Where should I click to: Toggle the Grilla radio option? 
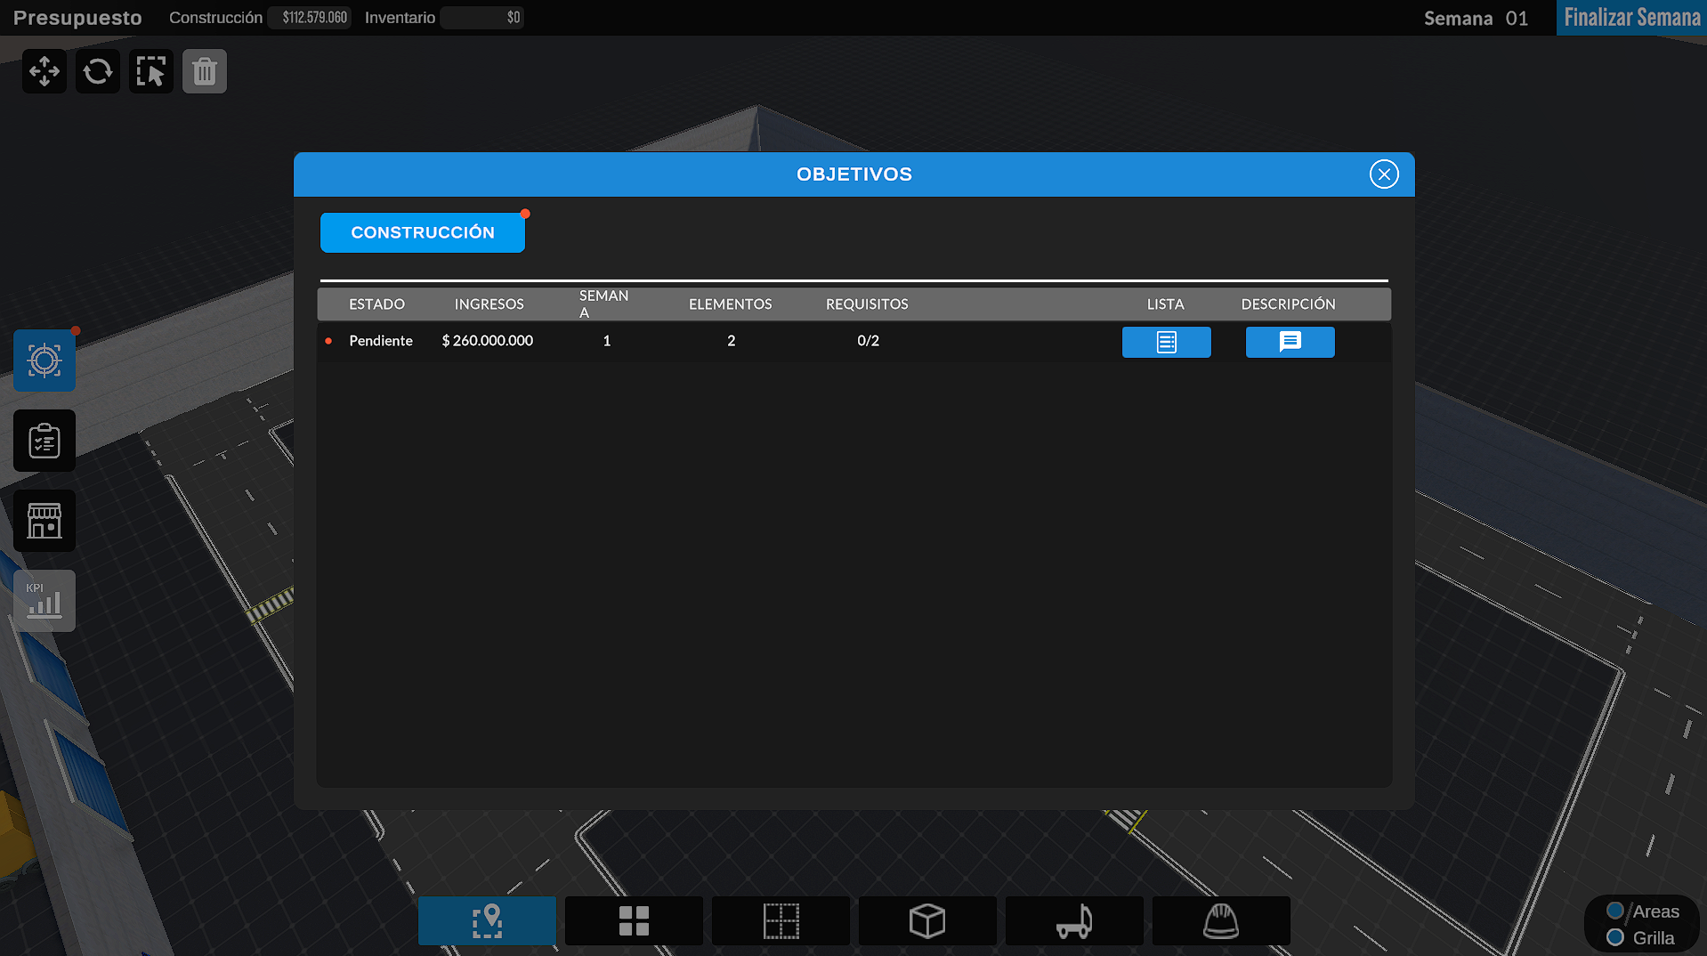1615,937
